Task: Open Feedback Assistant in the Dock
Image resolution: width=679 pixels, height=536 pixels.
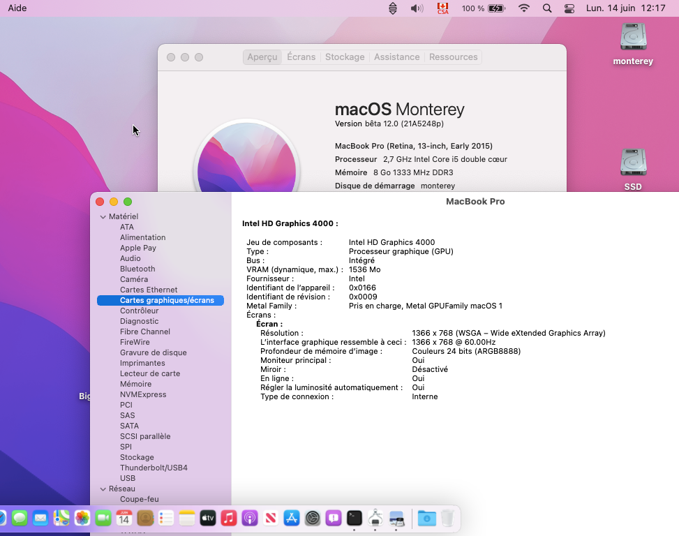Action: (334, 518)
